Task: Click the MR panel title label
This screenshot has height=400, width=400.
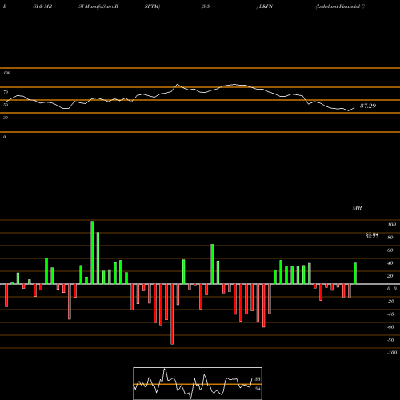Action: coord(357,208)
